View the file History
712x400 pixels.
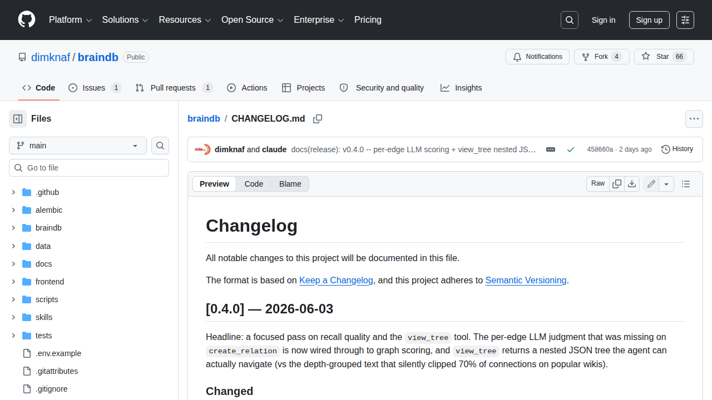[678, 149]
